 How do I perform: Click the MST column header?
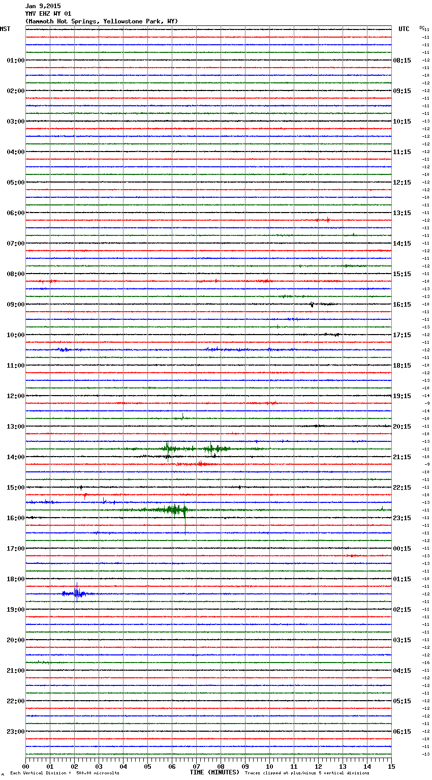tap(5, 29)
